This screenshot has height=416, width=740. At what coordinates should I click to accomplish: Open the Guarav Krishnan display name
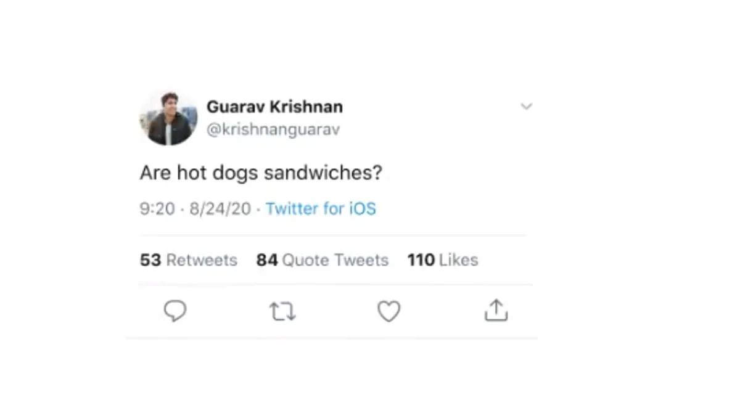274,107
